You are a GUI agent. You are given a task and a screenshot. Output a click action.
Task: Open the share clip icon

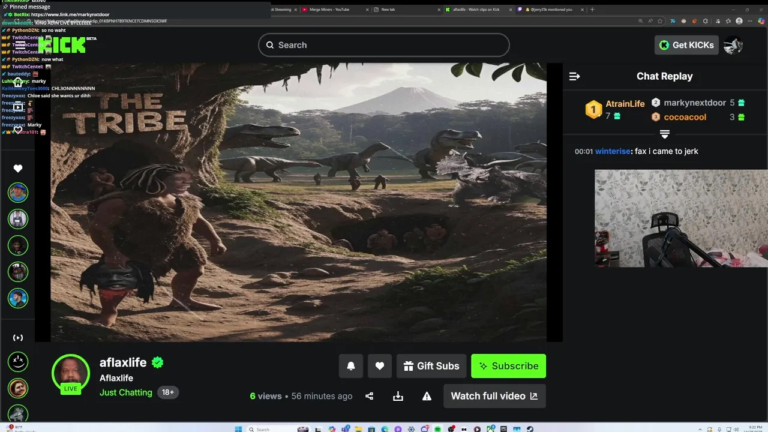point(370,396)
